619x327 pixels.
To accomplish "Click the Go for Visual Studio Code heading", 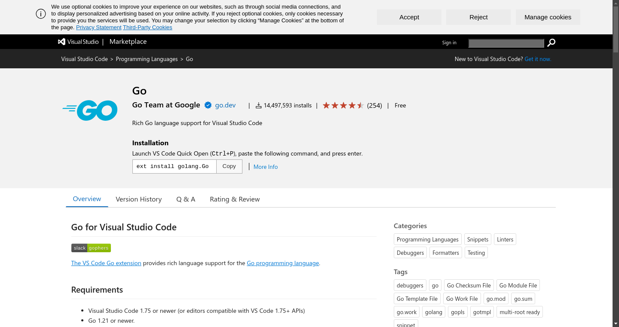I will click(x=124, y=227).
